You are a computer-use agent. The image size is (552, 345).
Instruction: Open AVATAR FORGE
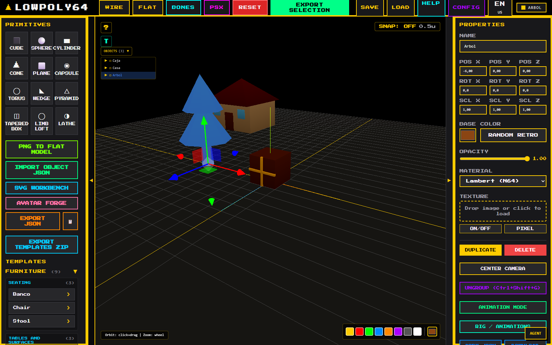(x=41, y=203)
